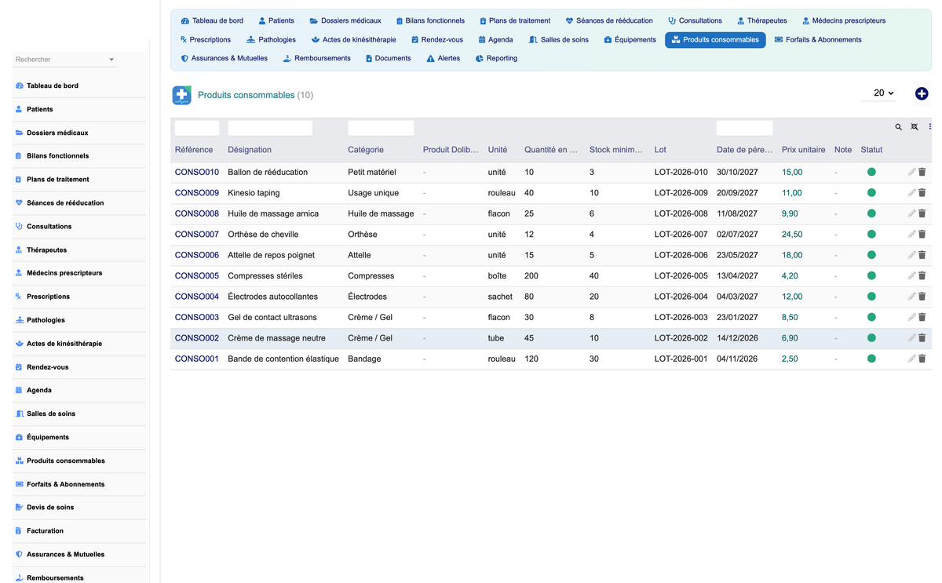Viewport: 942px width, 583px height.
Task: Delete the Compresses stériles row
Action: tap(922, 276)
